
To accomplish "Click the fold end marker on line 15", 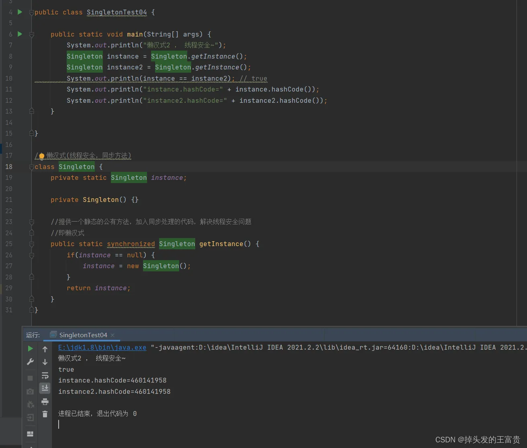I will pos(32,133).
